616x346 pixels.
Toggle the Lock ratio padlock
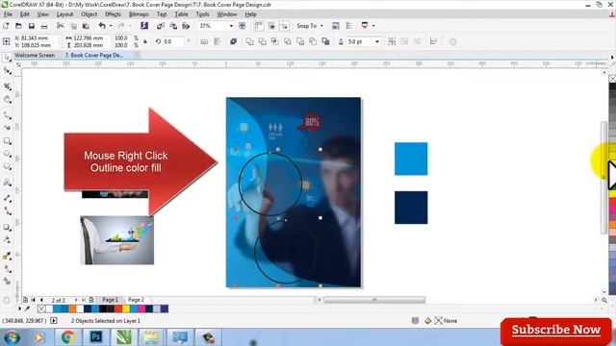pyautogui.click(x=145, y=41)
